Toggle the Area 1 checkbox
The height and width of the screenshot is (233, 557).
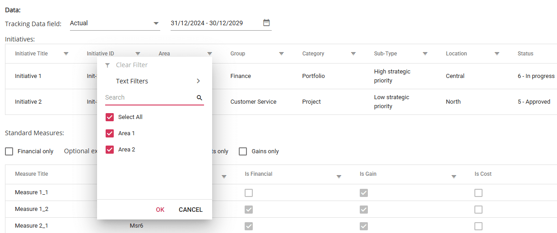click(x=109, y=133)
